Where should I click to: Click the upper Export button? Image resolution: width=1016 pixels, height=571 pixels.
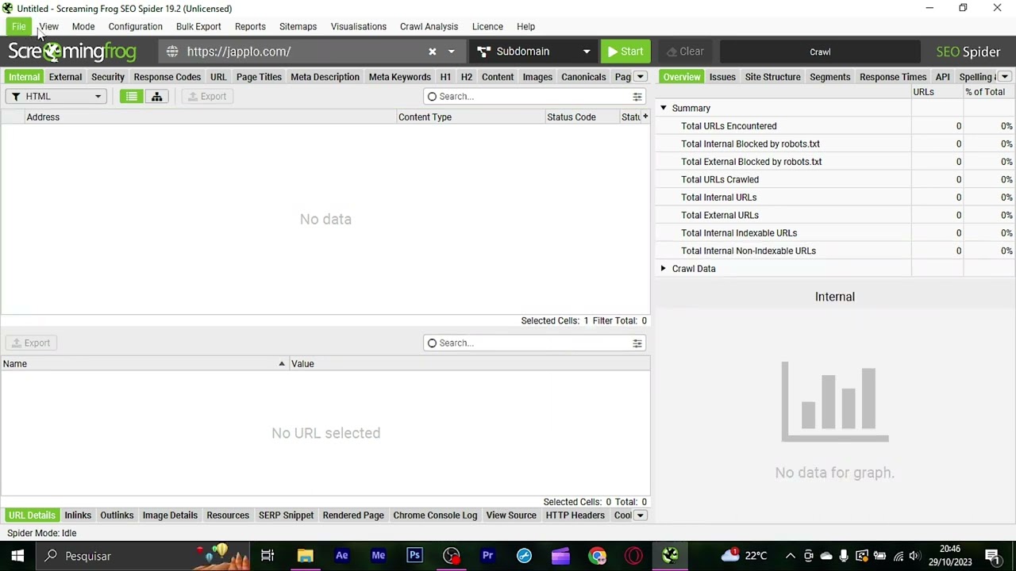(x=207, y=97)
